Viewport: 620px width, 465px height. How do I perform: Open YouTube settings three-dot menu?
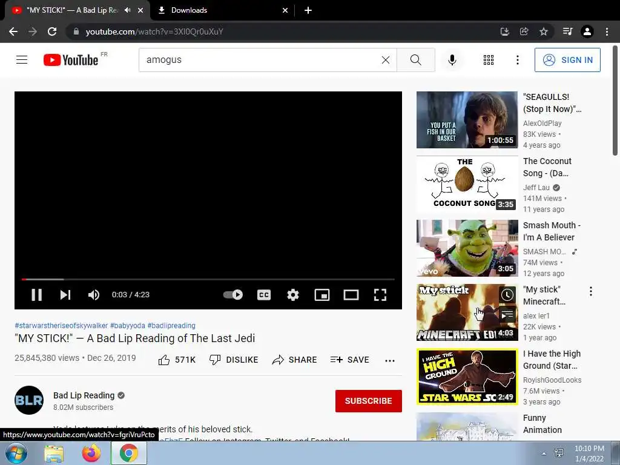click(x=517, y=60)
